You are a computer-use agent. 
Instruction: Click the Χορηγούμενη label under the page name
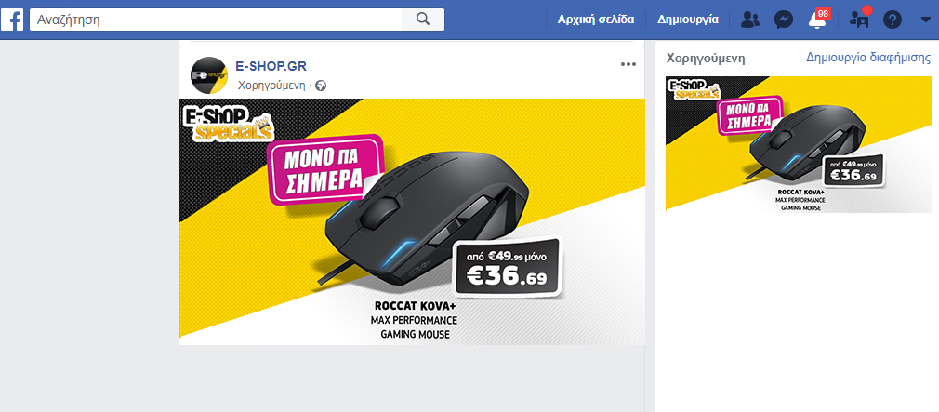271,86
